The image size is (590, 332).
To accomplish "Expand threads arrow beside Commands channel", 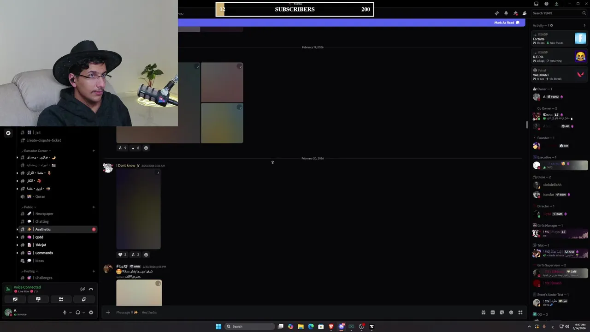I will point(17,253).
